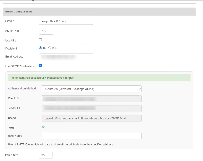Click the Tenant ID field
203x161 pixels.
point(92,108)
